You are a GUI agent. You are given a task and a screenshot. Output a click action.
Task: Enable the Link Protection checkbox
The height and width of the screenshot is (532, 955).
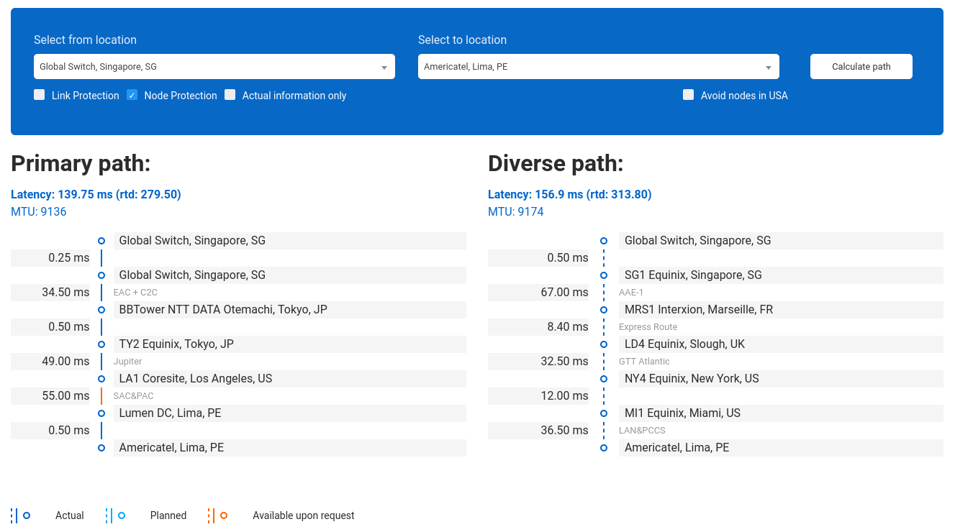(x=40, y=95)
